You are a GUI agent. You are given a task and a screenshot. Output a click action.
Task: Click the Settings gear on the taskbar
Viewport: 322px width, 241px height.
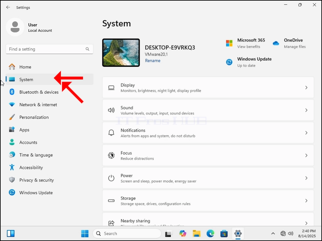tap(238, 233)
